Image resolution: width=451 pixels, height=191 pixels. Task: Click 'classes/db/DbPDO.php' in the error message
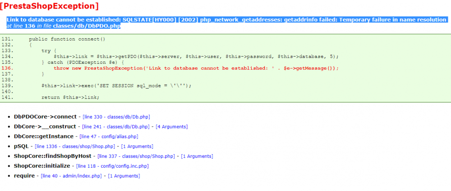pos(87,26)
